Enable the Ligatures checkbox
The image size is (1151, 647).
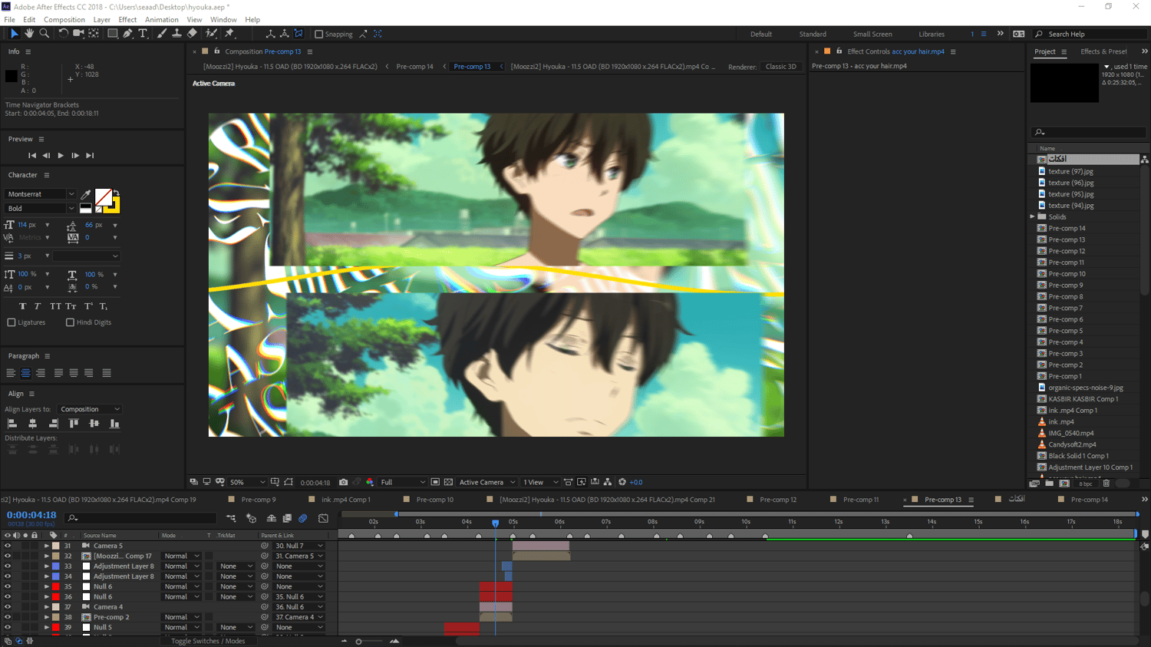click(12, 322)
